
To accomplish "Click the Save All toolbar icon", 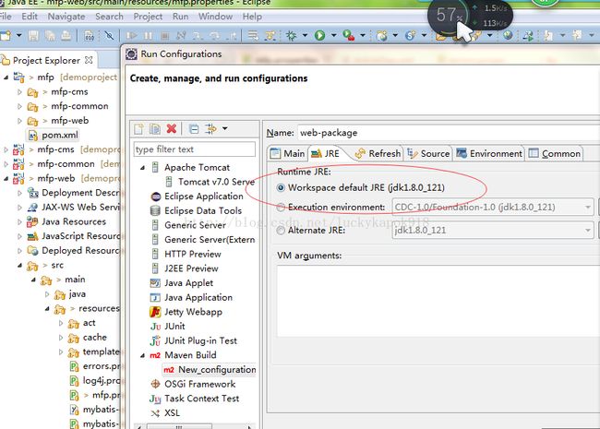I will [x=50, y=36].
